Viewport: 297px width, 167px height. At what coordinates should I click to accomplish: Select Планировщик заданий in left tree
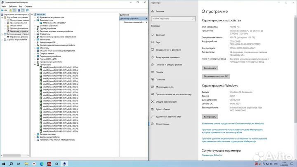(x=19, y=20)
